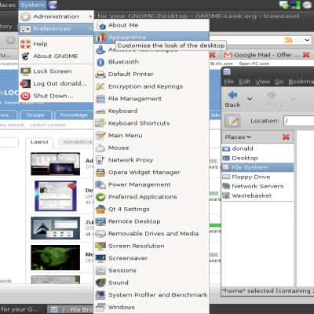This screenshot has height=314, width=314.
Task: Select the Sessions menu entry
Action: tap(152, 271)
